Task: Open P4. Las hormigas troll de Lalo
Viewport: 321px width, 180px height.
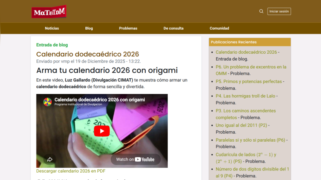Action: [x=245, y=96]
